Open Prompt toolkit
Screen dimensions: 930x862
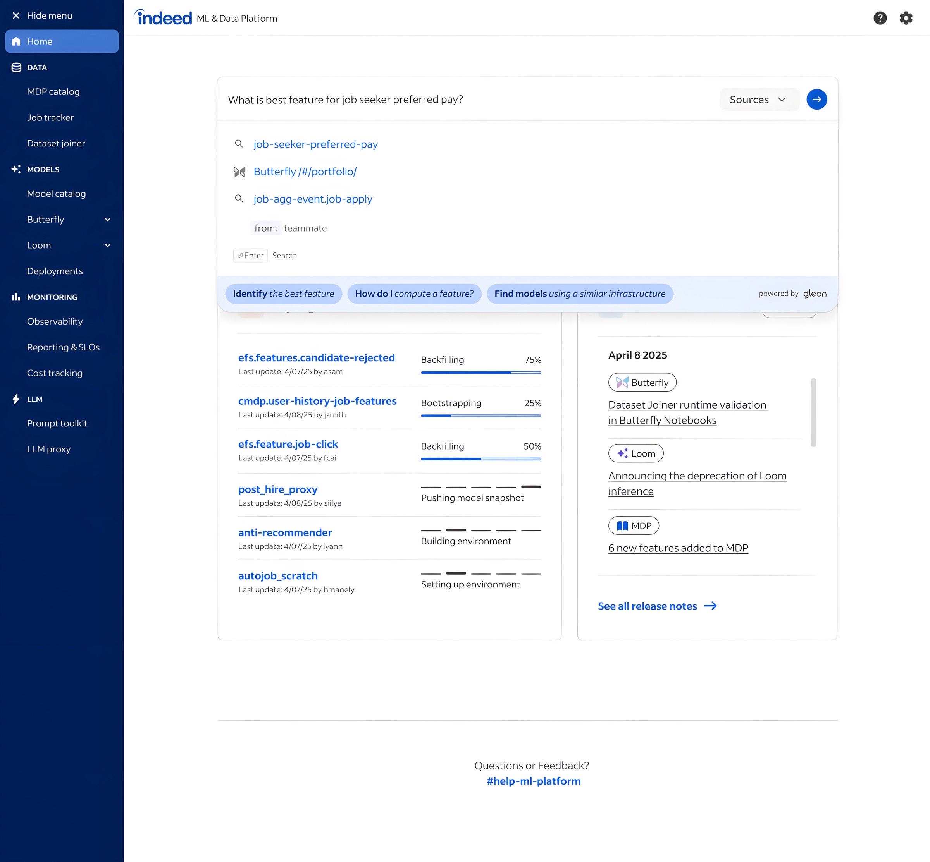tap(57, 423)
